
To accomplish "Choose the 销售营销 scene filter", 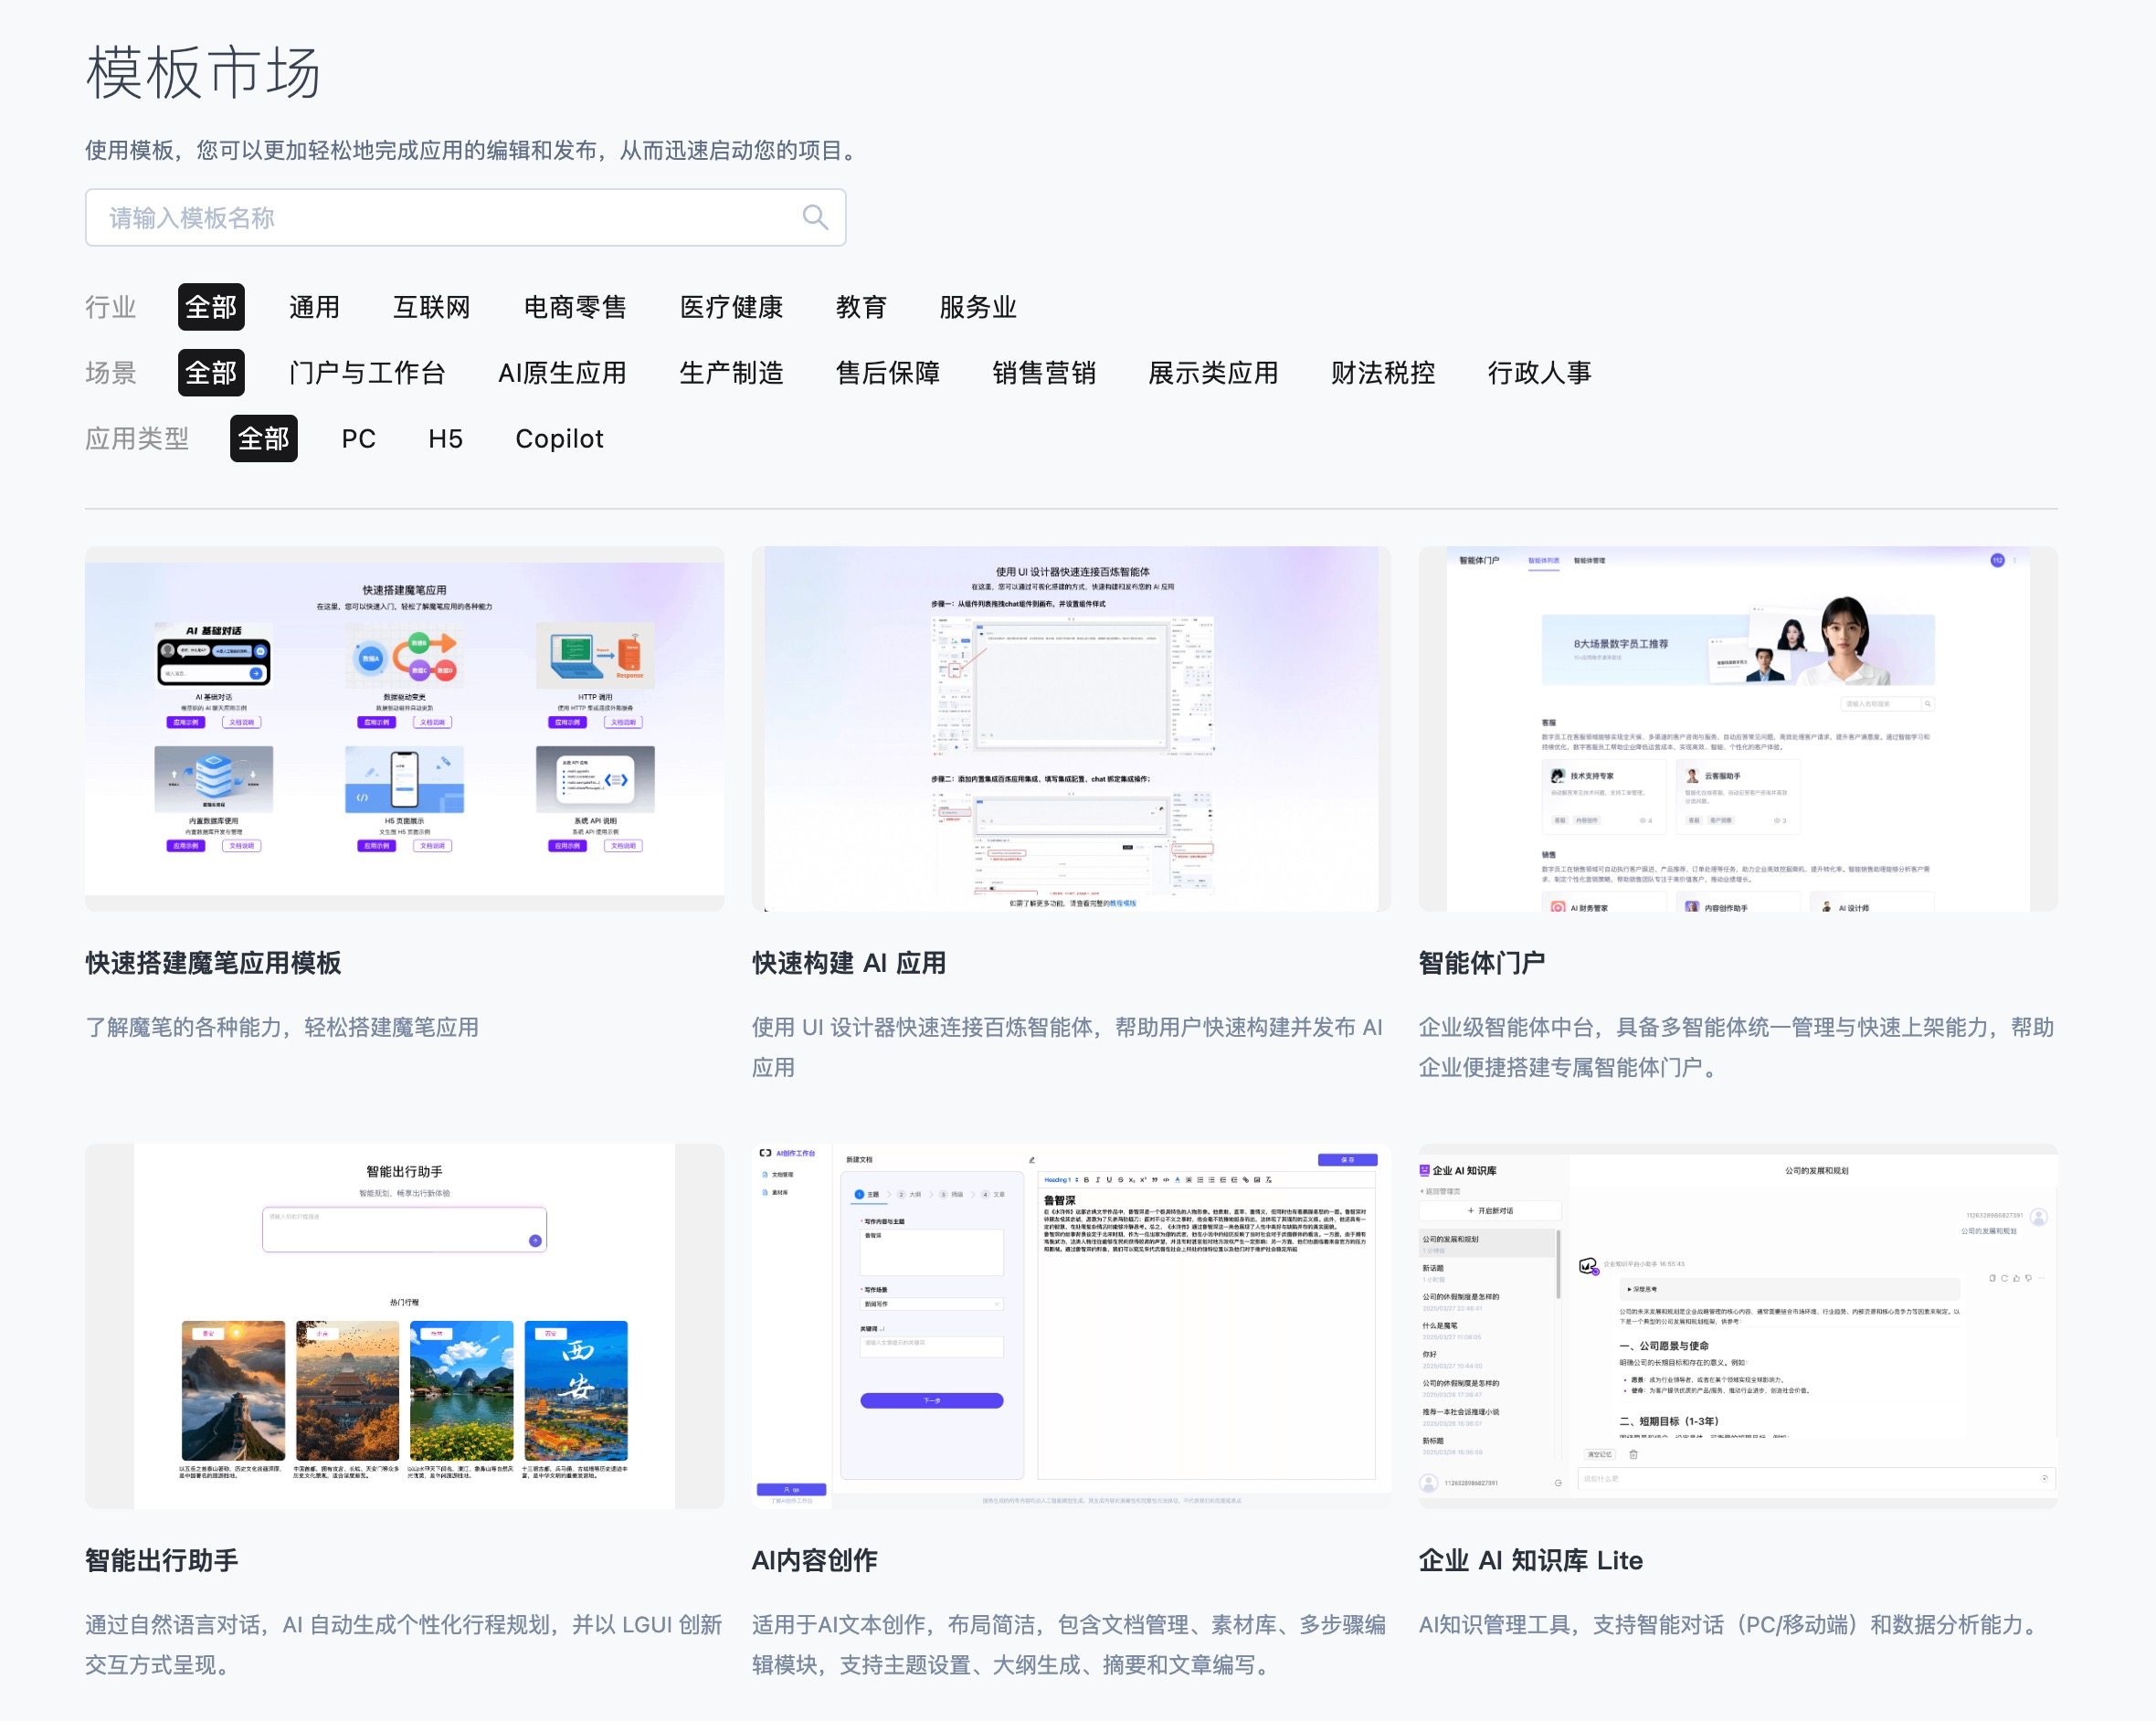I will (1043, 373).
